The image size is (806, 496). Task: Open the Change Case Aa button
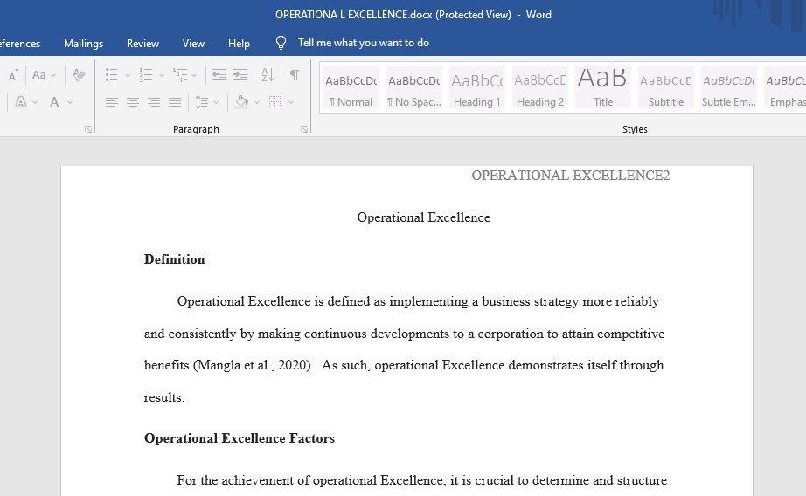click(39, 75)
